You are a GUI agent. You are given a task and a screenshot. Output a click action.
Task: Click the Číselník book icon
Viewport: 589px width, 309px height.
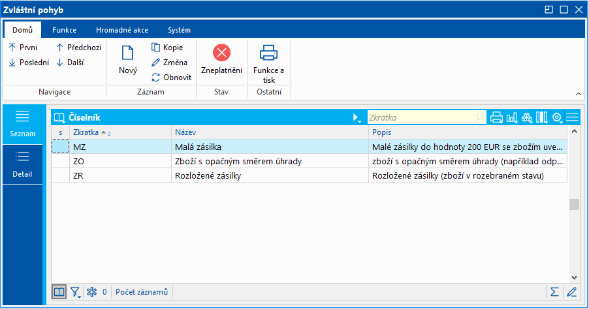click(x=59, y=118)
